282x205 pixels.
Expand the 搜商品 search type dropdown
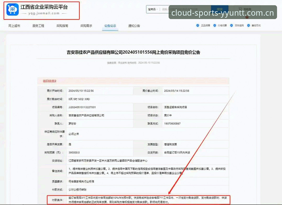[153, 9]
